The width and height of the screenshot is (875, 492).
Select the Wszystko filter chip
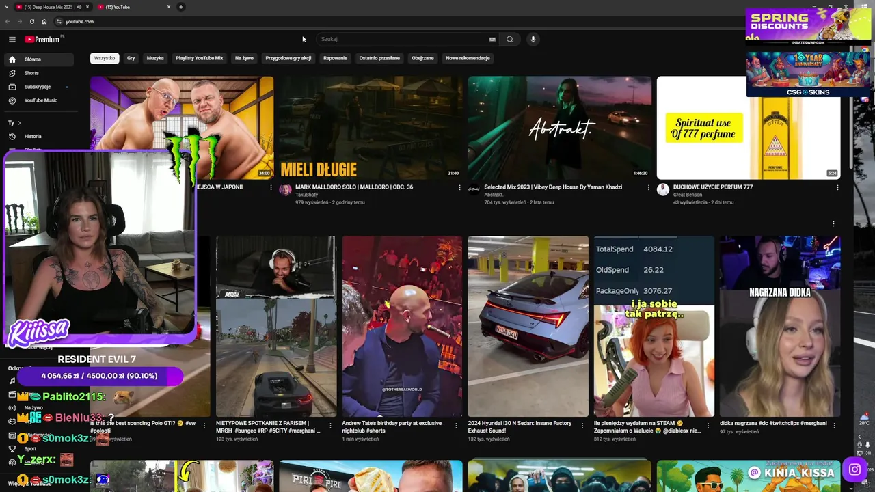105,58
